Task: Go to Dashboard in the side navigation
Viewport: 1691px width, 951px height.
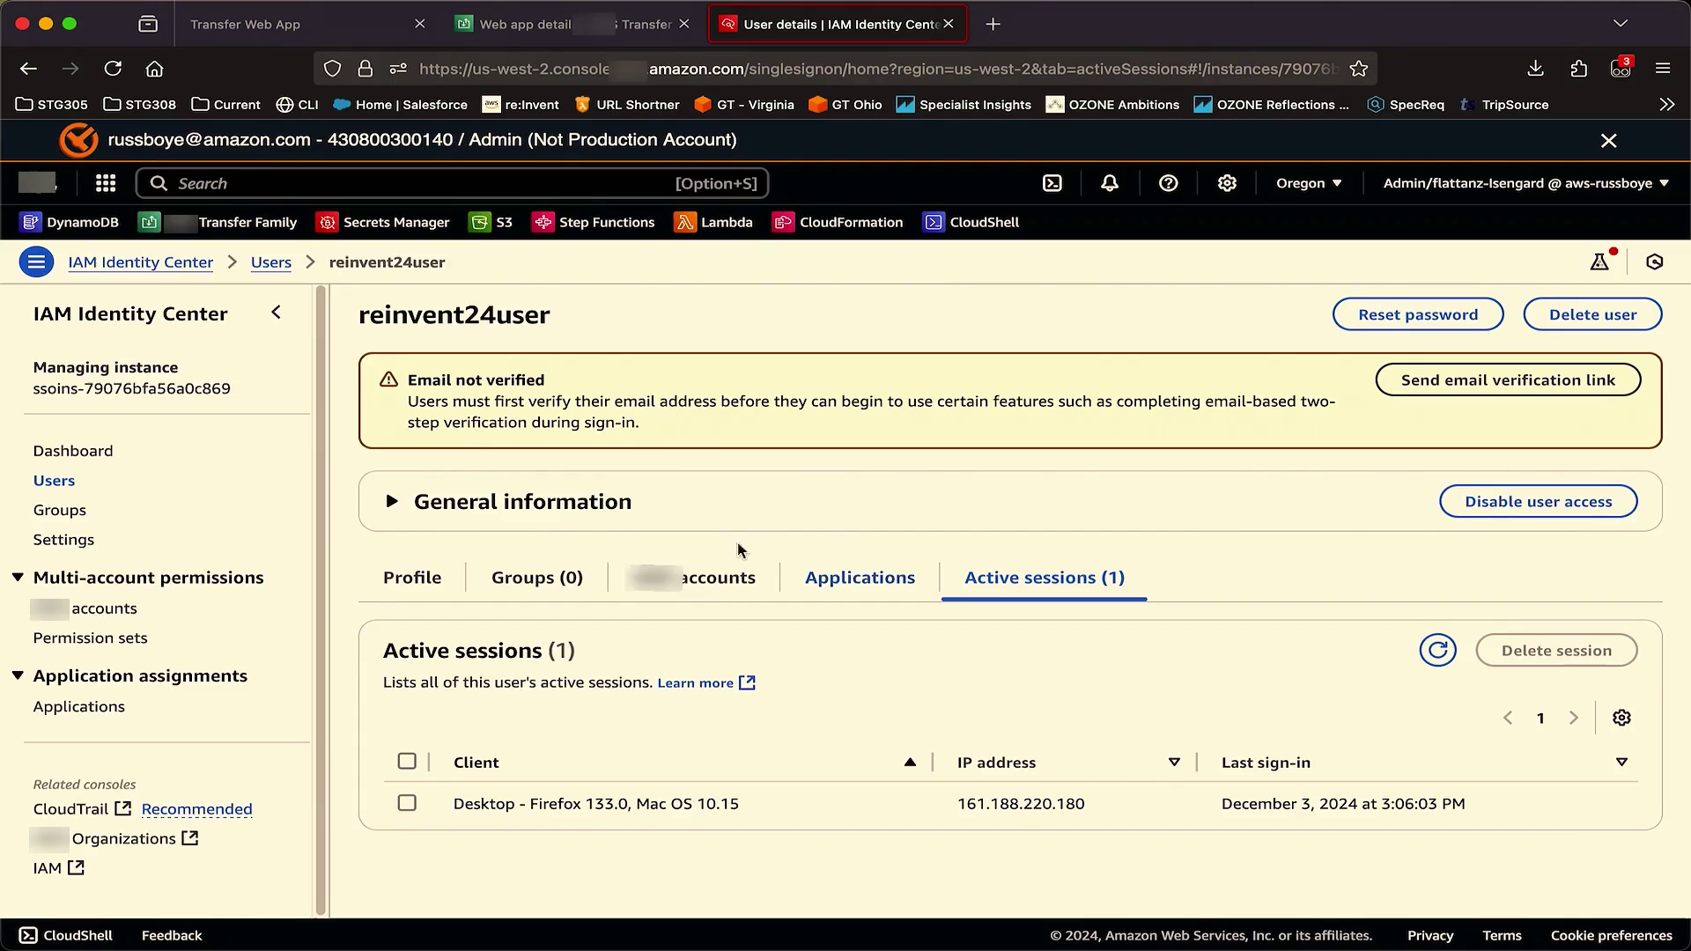Action: click(x=73, y=451)
